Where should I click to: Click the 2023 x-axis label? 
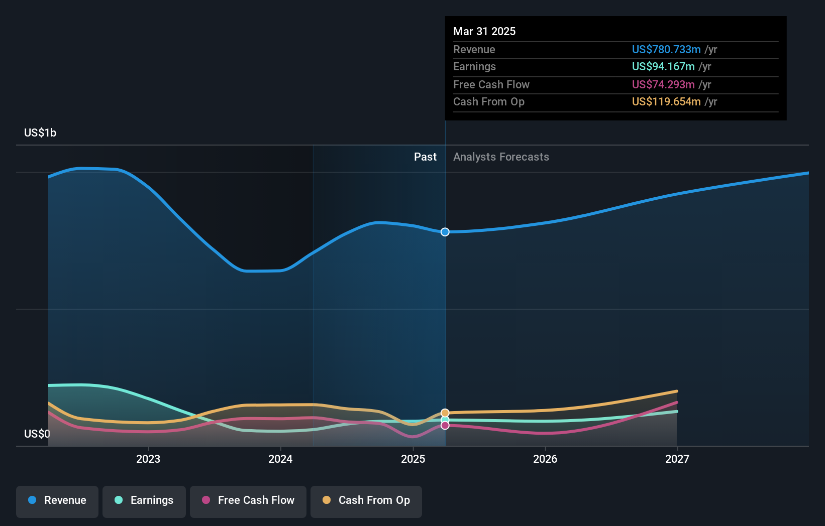click(148, 459)
